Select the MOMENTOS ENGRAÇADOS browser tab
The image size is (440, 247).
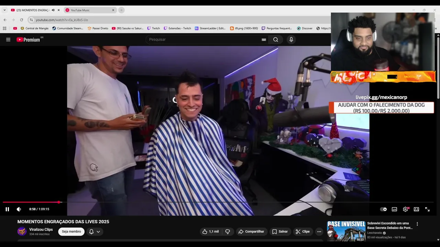(33, 10)
